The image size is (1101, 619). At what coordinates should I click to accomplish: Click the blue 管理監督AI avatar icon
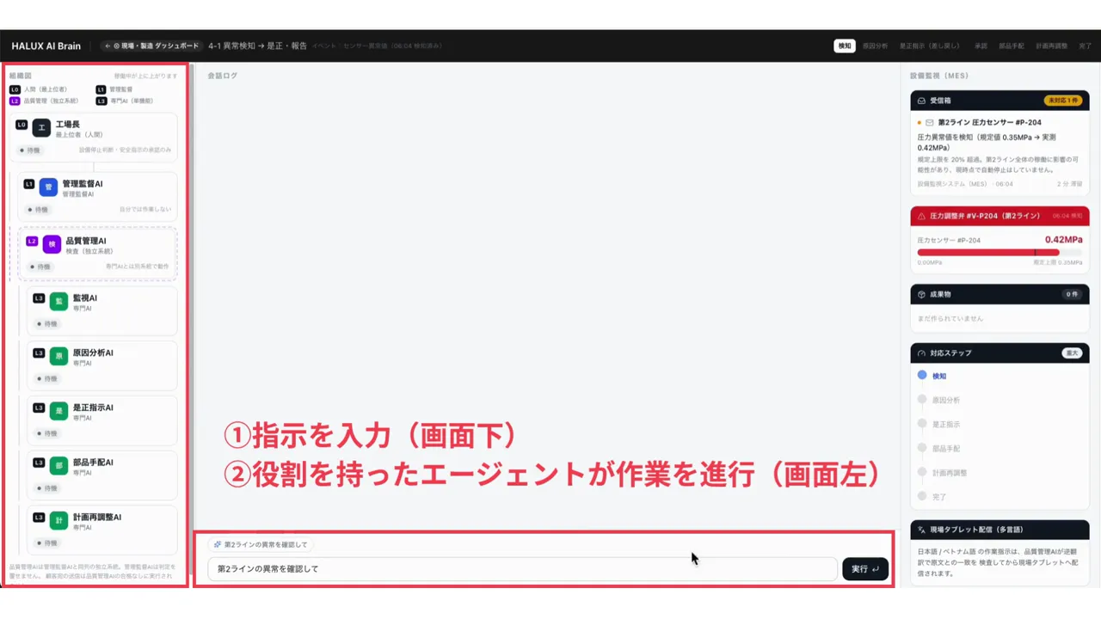tap(48, 187)
